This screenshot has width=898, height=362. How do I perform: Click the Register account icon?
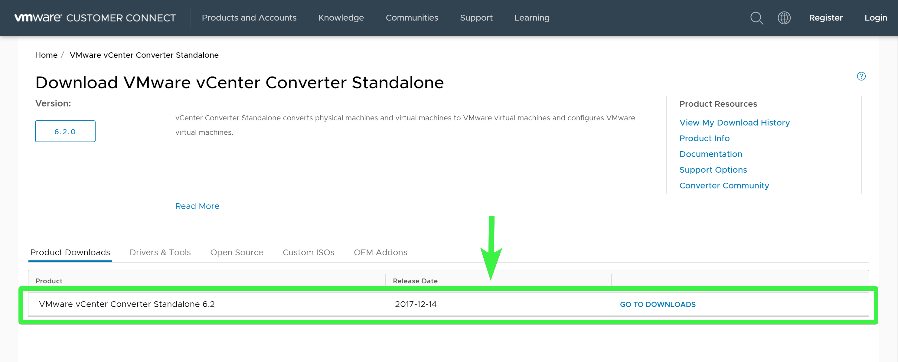[x=826, y=18]
